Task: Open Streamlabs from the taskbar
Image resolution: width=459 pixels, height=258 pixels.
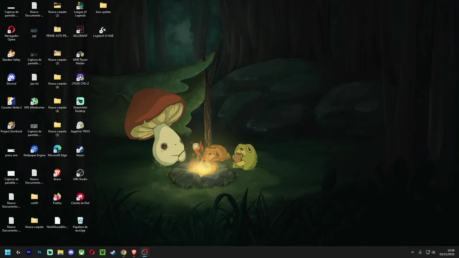Action: (x=50, y=252)
